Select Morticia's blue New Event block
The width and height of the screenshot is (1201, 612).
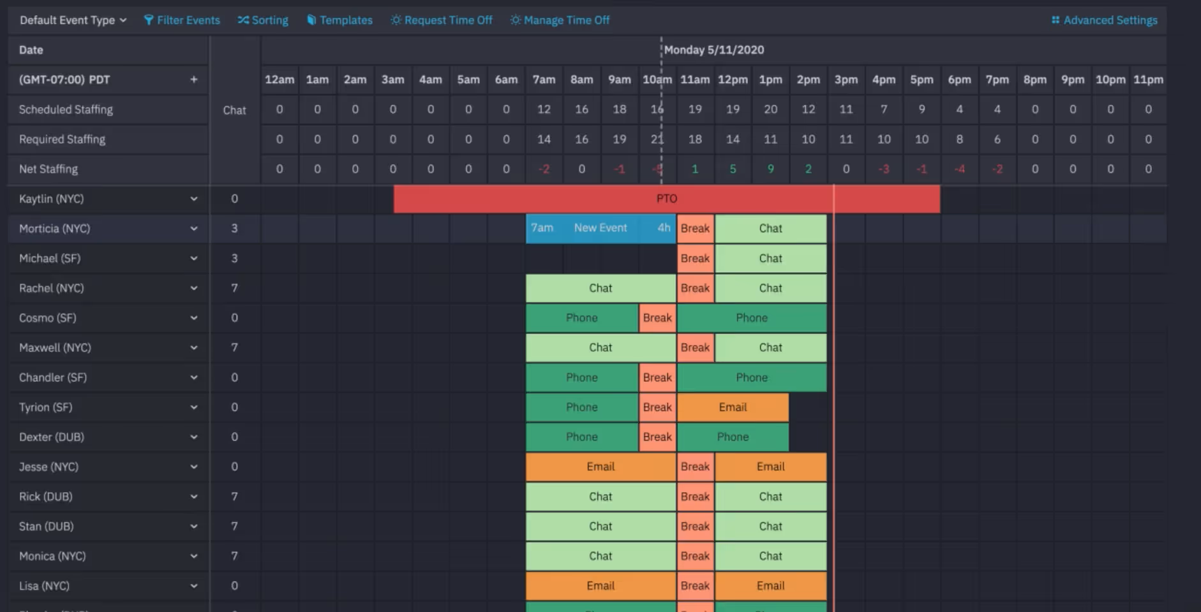tap(600, 228)
